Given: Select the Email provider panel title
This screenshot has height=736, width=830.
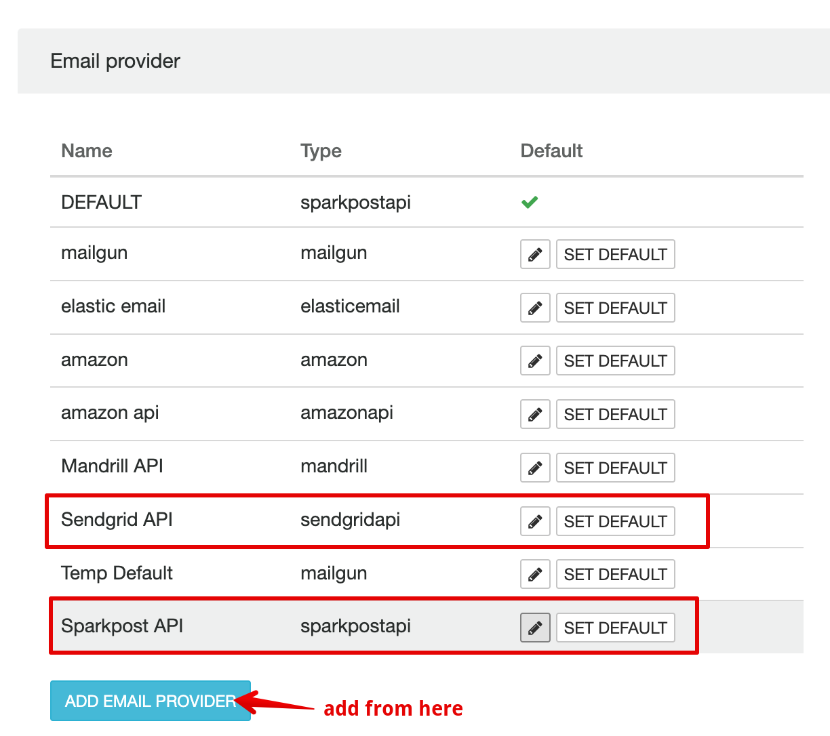Looking at the screenshot, I should click(x=114, y=61).
